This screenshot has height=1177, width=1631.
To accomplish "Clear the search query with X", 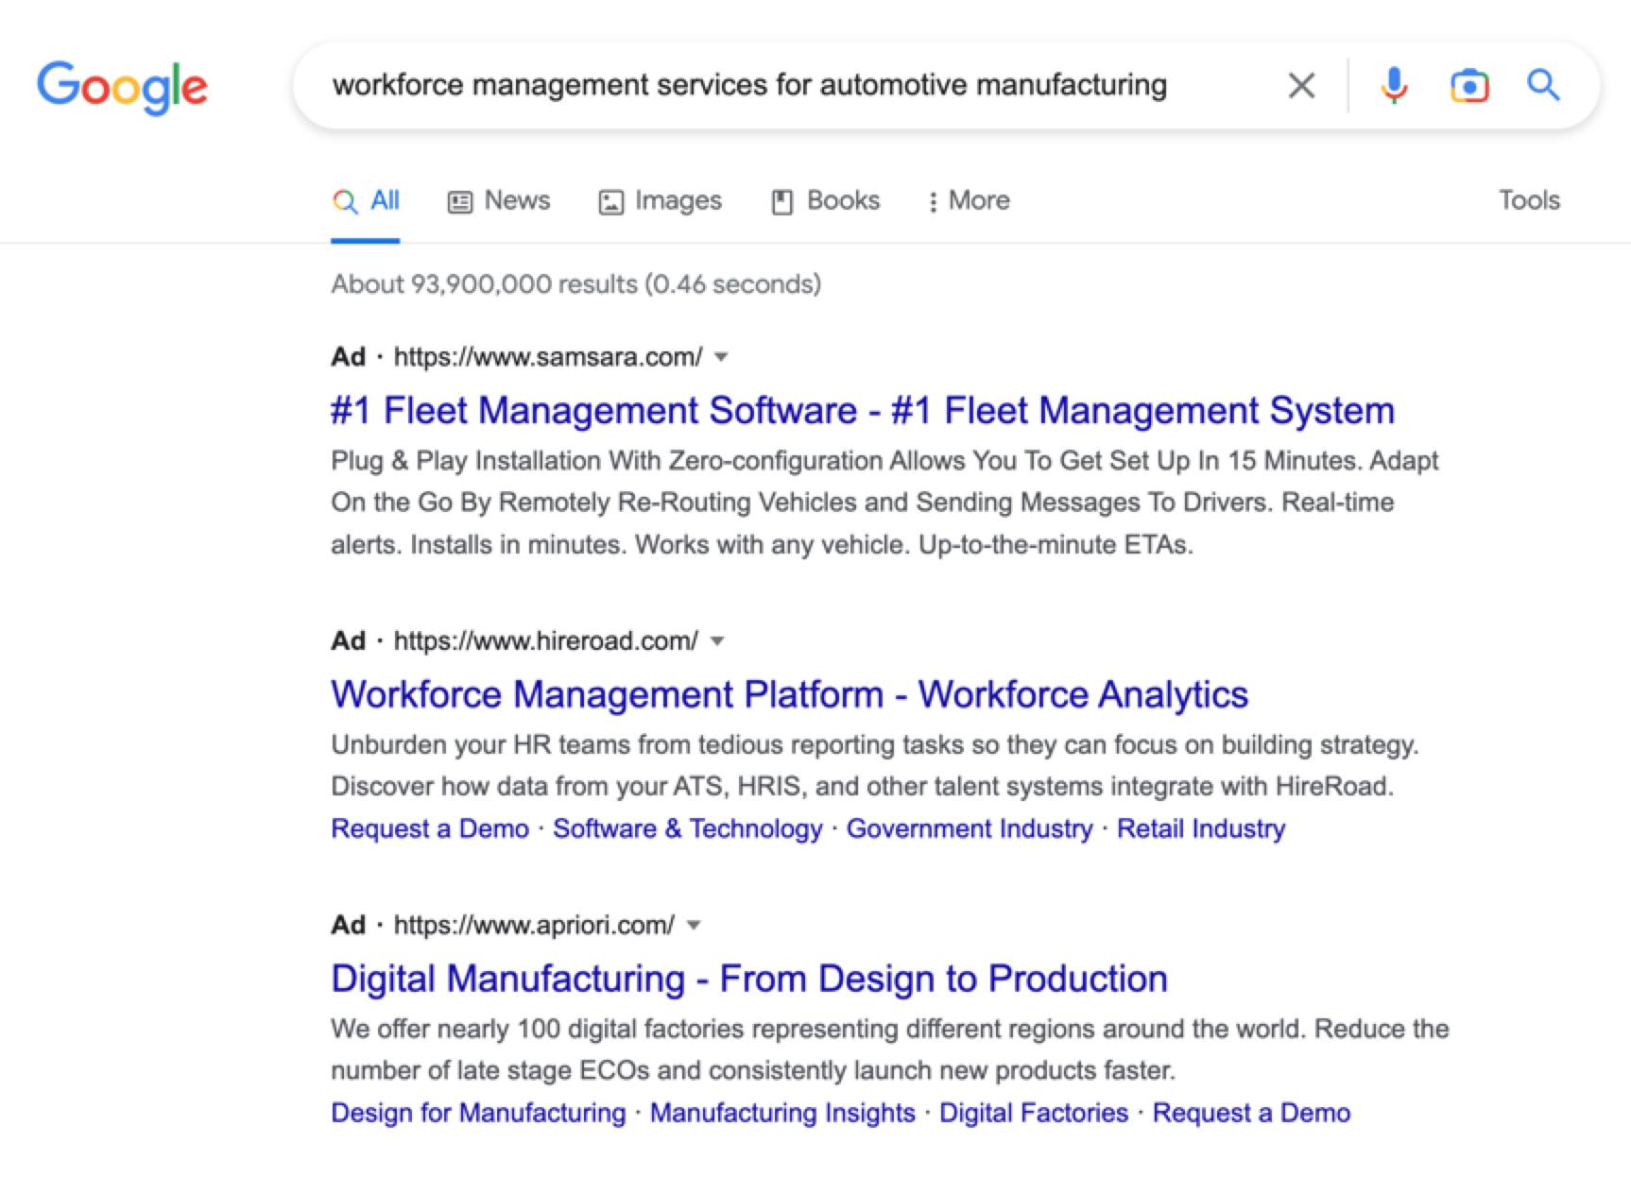I will point(1301,86).
